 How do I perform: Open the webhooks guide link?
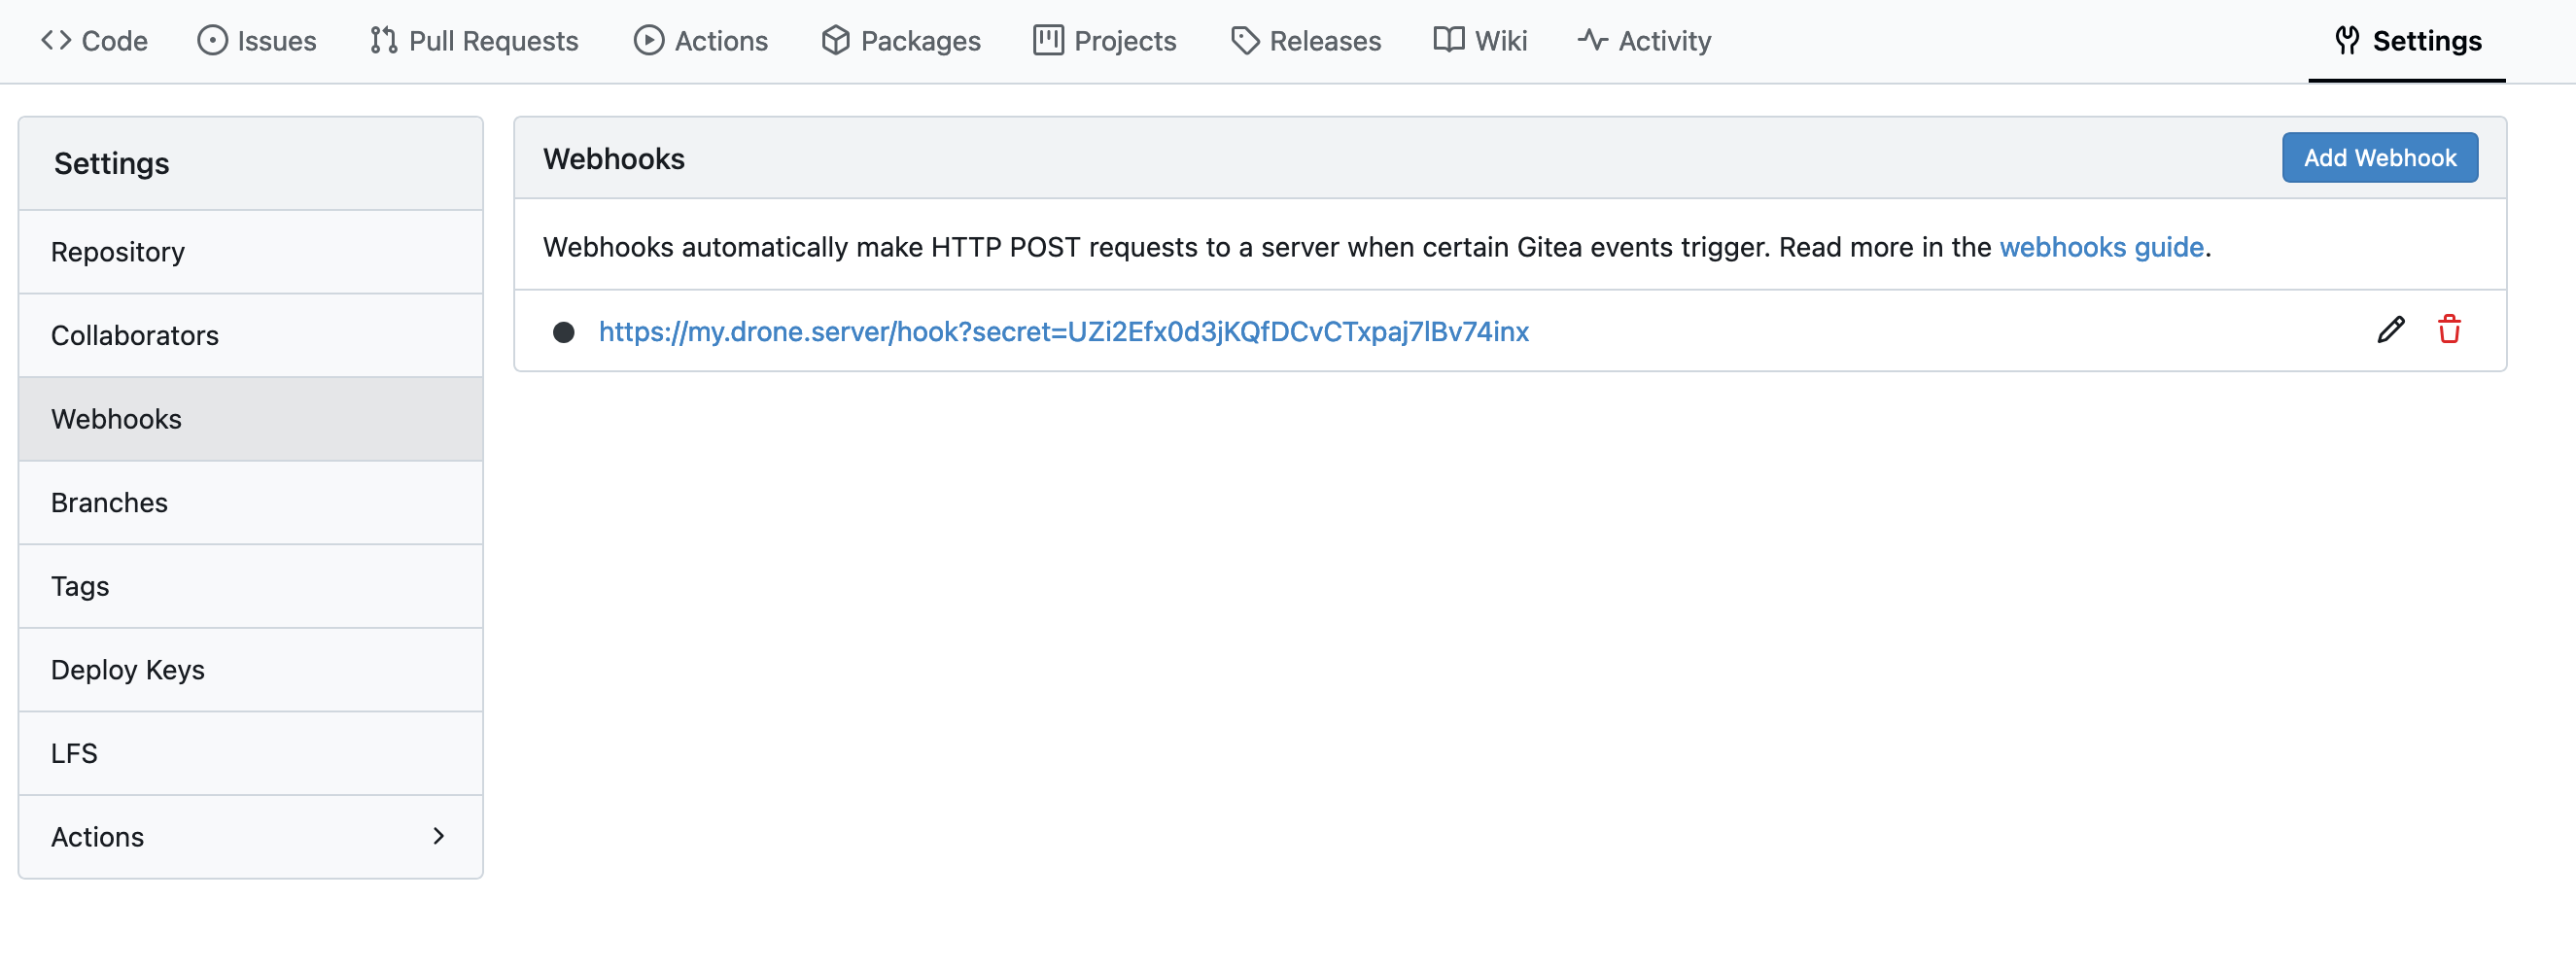2101,247
